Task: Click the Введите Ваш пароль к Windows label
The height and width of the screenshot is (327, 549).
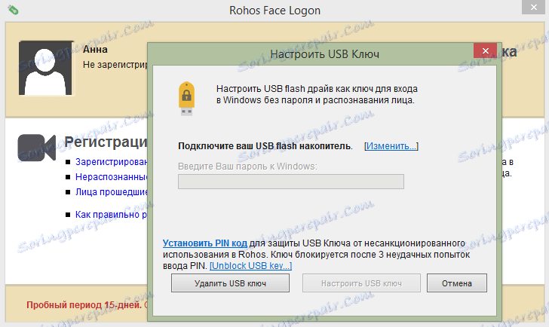Action: [247, 166]
